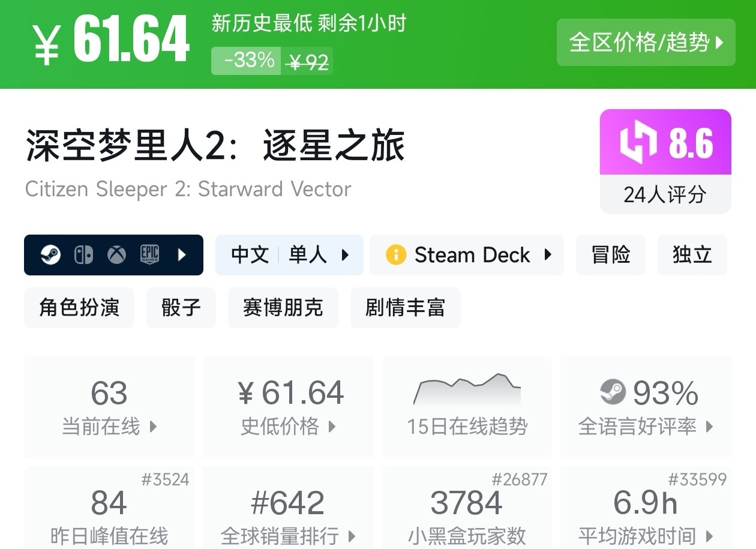Screen dimensions: 756x549
Task: Click the Steam logo beside 93%
Action: (613, 392)
